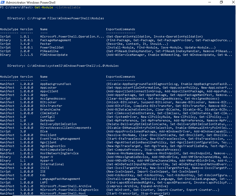
Task: Click the Kds module name
Action: [x=43, y=175]
